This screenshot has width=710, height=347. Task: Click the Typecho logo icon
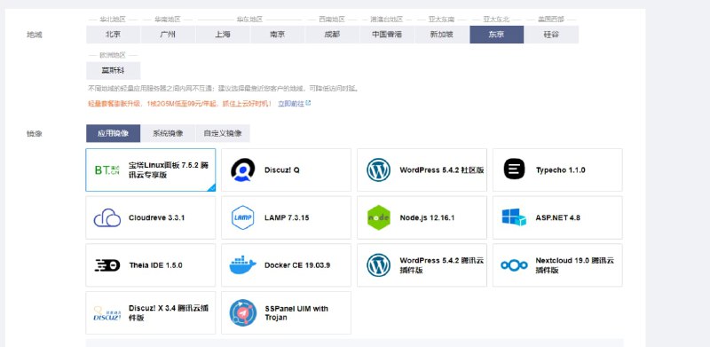coord(514,170)
